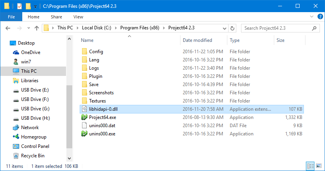Select the Save folder icon
The height and width of the screenshot is (171, 325).
(x=84, y=84)
